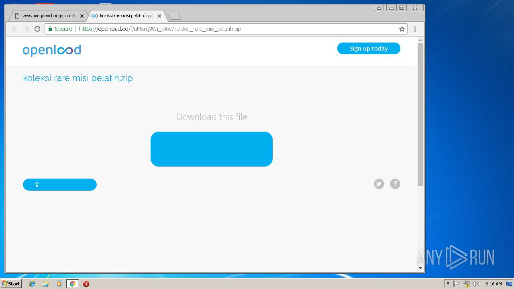Click the blue lightbulb button
This screenshot has width=514, height=289.
point(60,185)
